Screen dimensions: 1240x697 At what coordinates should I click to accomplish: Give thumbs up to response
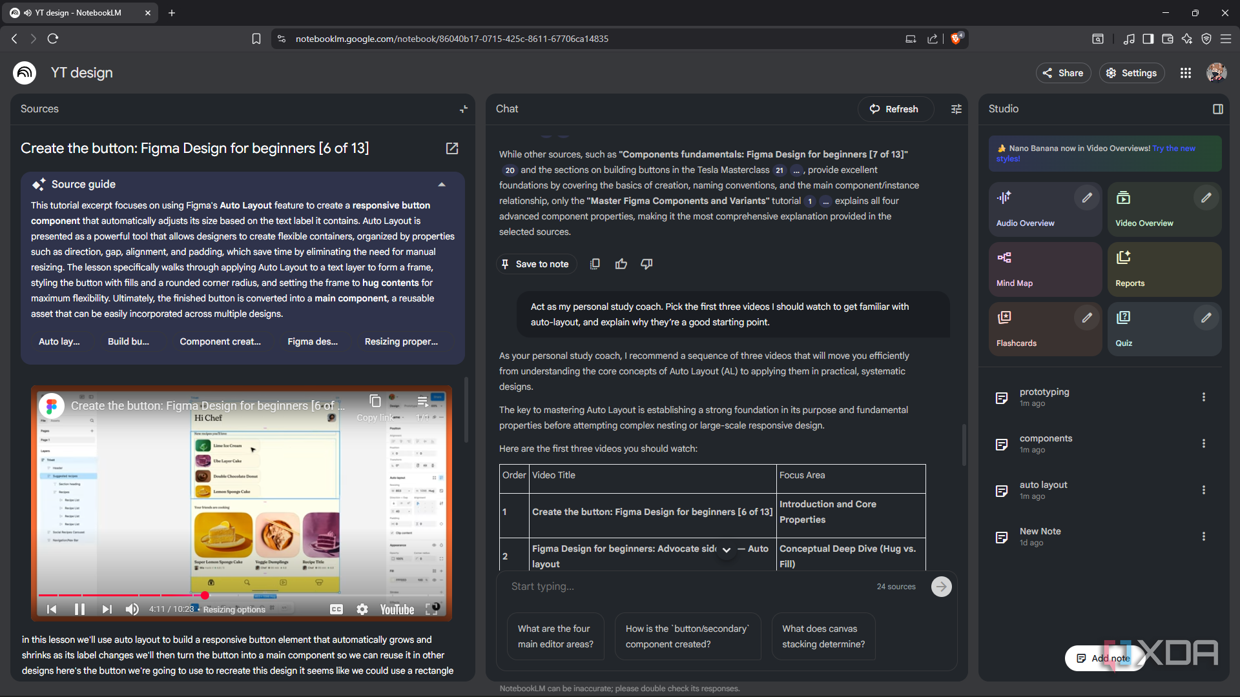621,264
